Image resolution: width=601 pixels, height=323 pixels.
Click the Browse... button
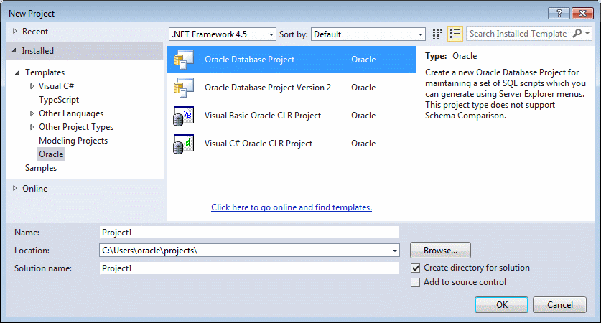tap(440, 251)
